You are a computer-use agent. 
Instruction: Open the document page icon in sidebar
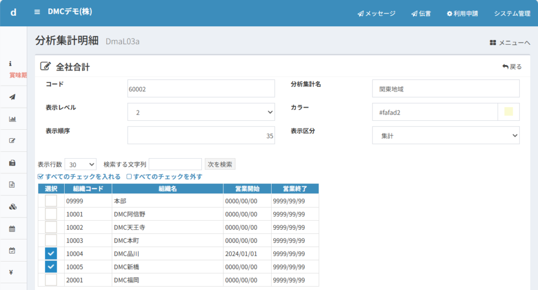tap(13, 184)
